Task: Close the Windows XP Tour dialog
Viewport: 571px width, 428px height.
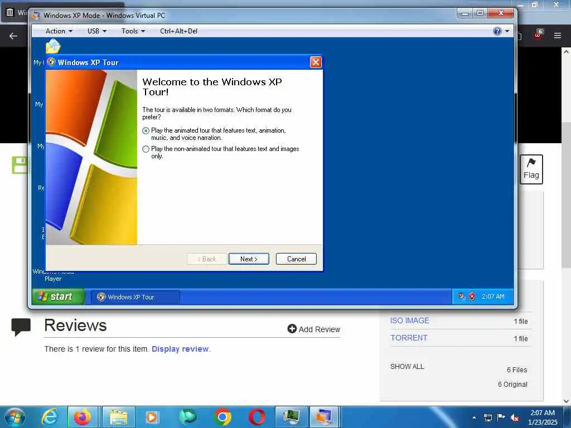Action: (x=316, y=62)
